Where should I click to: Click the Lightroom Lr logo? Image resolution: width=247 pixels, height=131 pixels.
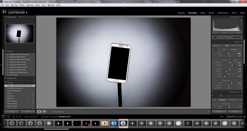tap(4, 12)
